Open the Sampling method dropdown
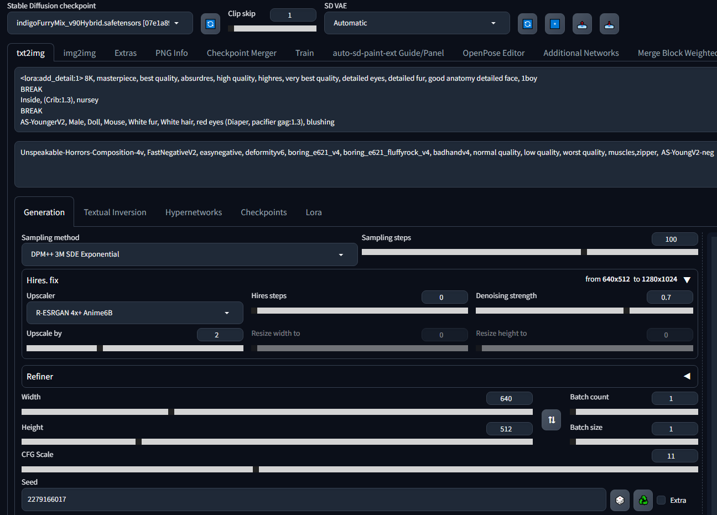The image size is (717, 515). (x=189, y=254)
